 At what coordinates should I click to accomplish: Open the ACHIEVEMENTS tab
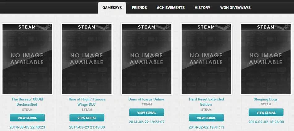170,8
